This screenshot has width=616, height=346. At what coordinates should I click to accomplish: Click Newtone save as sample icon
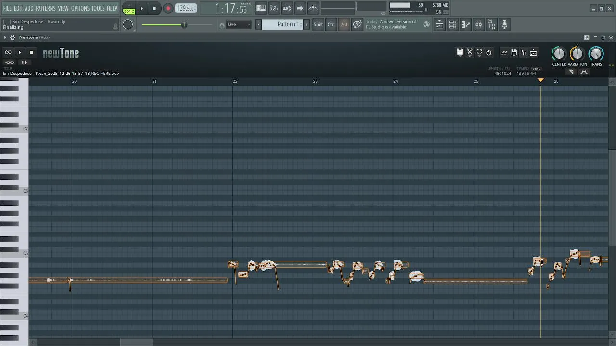[x=514, y=53]
